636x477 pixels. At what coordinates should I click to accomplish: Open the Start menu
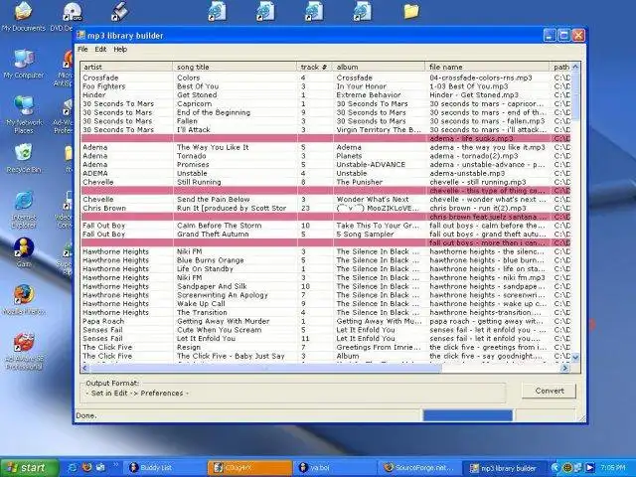point(29,468)
